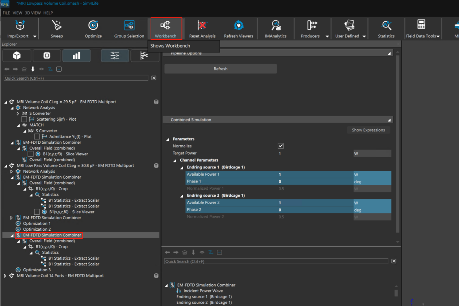Click the Group Selection icon
Image resolution: width=459 pixels, height=306 pixels.
(129, 29)
